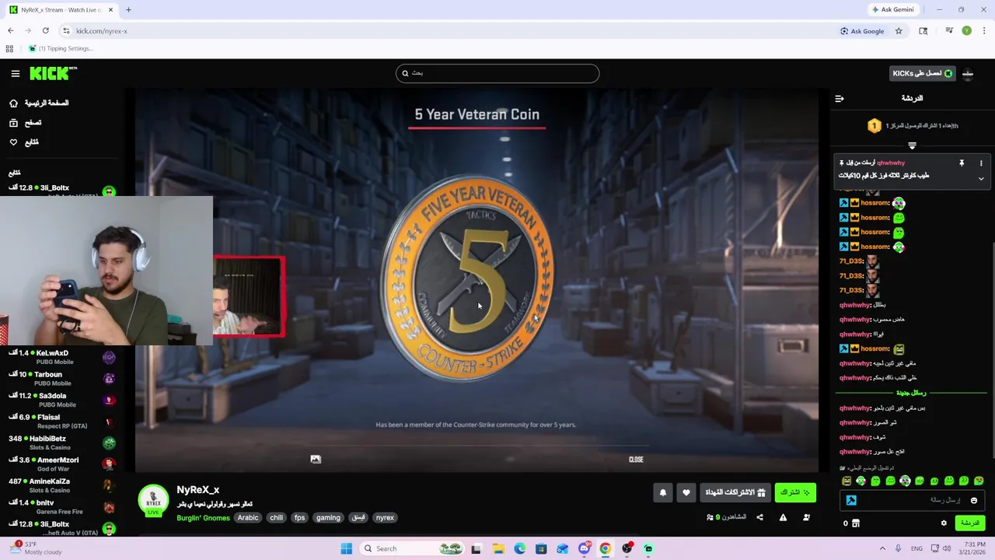The width and height of the screenshot is (995, 560).
Task: Open the KICKs shop icon
Action: (855, 523)
